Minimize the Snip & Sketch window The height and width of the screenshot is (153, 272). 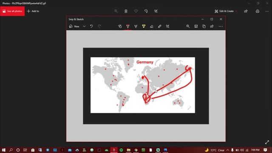pos(203,19)
